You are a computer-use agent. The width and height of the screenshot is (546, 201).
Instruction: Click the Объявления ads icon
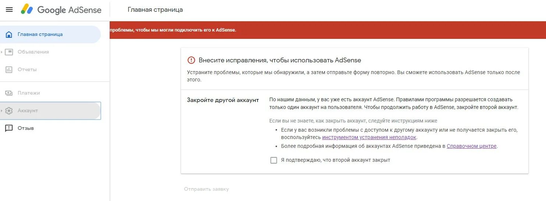coord(9,52)
